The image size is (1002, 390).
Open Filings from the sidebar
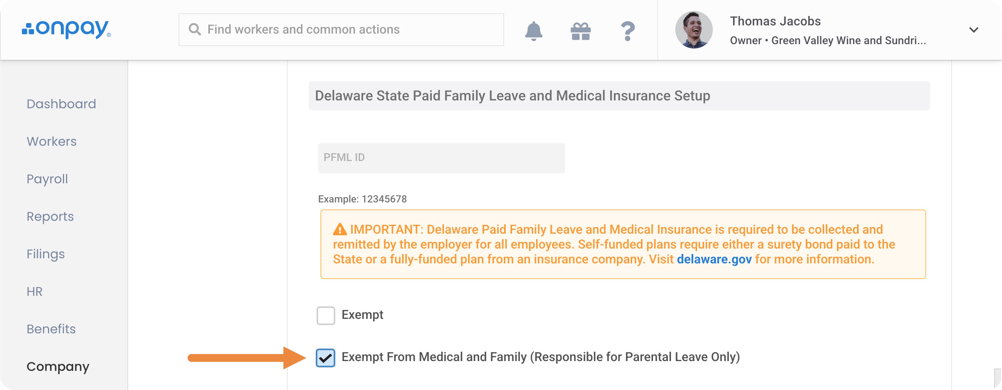[46, 254]
